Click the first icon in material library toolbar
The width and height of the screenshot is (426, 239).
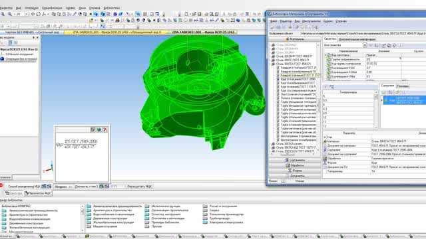click(x=272, y=27)
